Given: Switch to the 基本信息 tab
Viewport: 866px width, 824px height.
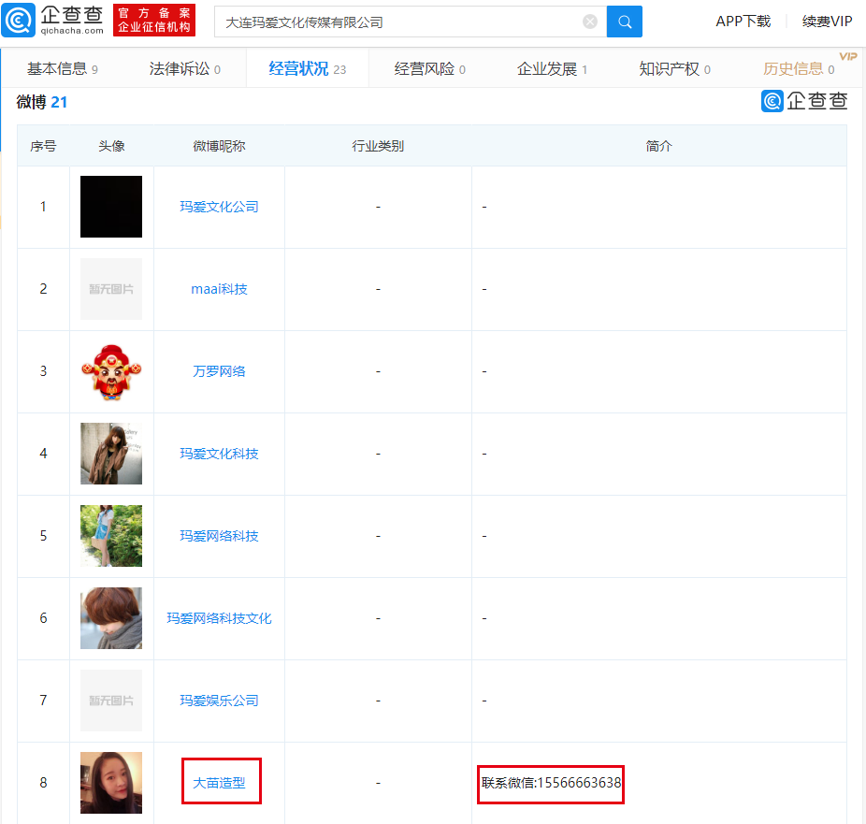Looking at the screenshot, I should (x=58, y=68).
